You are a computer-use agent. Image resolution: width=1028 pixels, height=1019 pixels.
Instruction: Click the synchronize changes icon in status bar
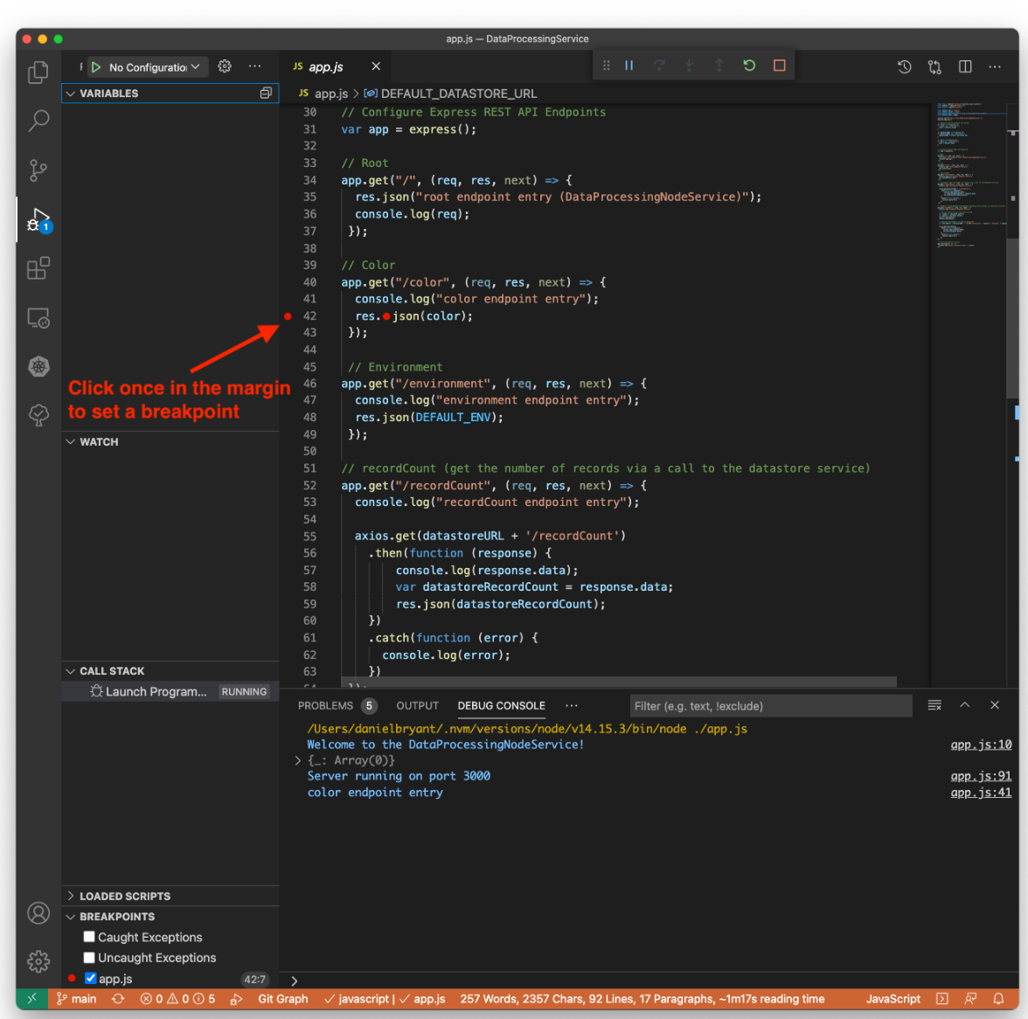[x=118, y=999]
